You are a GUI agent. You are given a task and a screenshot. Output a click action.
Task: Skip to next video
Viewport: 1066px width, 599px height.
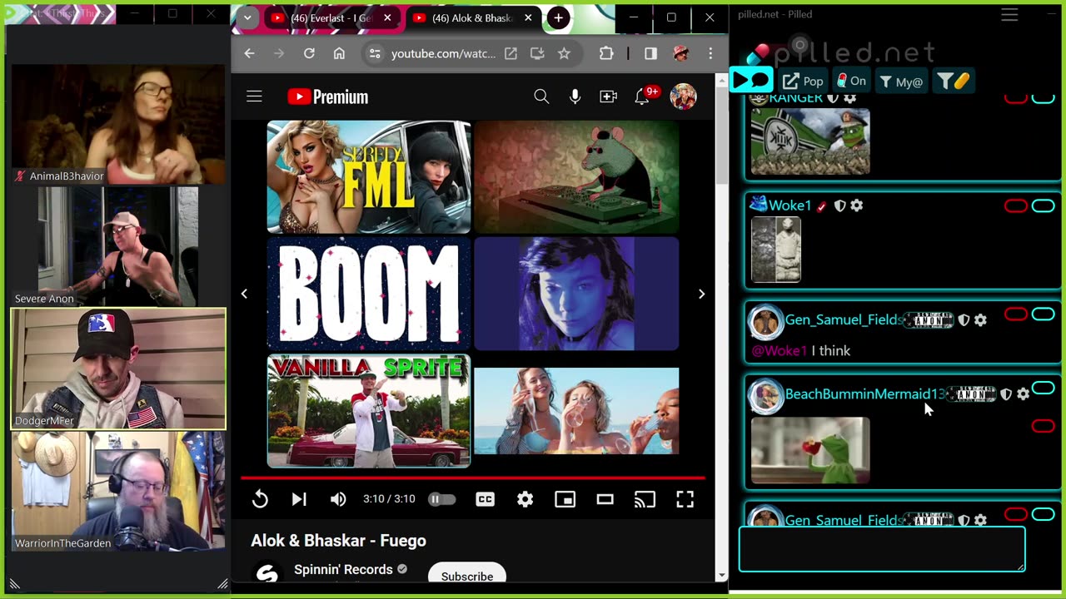[x=299, y=499]
